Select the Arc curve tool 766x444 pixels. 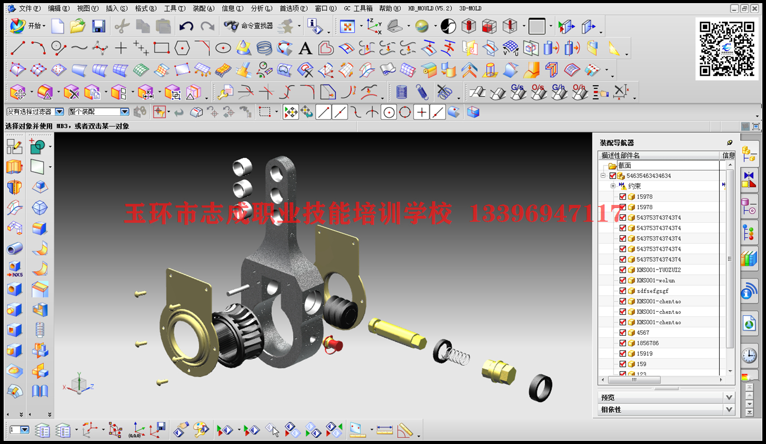38,48
